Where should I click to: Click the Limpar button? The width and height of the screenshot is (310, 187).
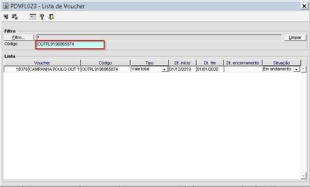pos(295,38)
